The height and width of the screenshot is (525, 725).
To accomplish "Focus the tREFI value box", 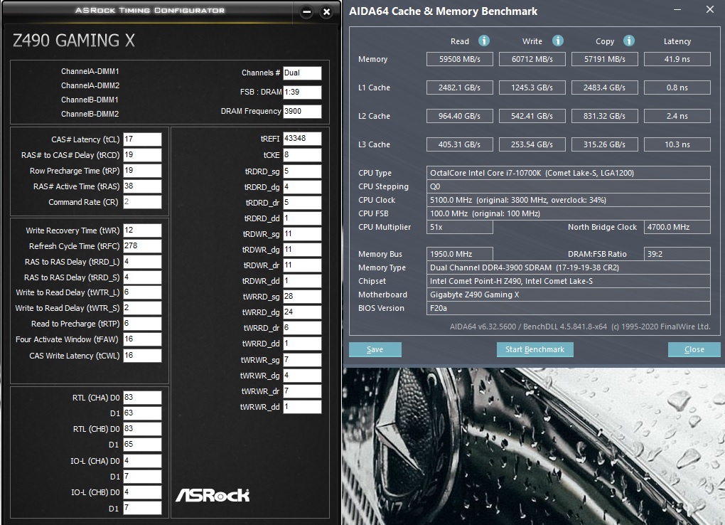I will click(x=302, y=139).
